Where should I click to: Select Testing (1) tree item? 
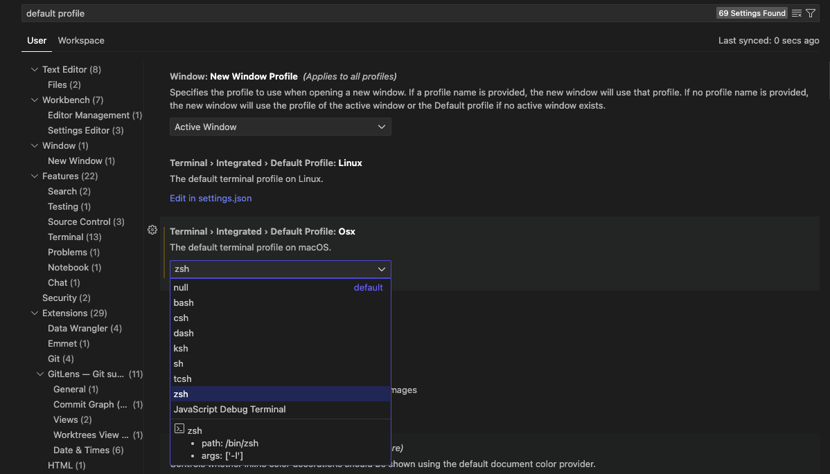pyautogui.click(x=69, y=207)
